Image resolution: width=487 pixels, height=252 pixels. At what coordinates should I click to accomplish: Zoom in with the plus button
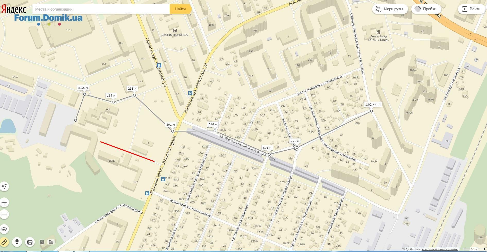(4, 203)
